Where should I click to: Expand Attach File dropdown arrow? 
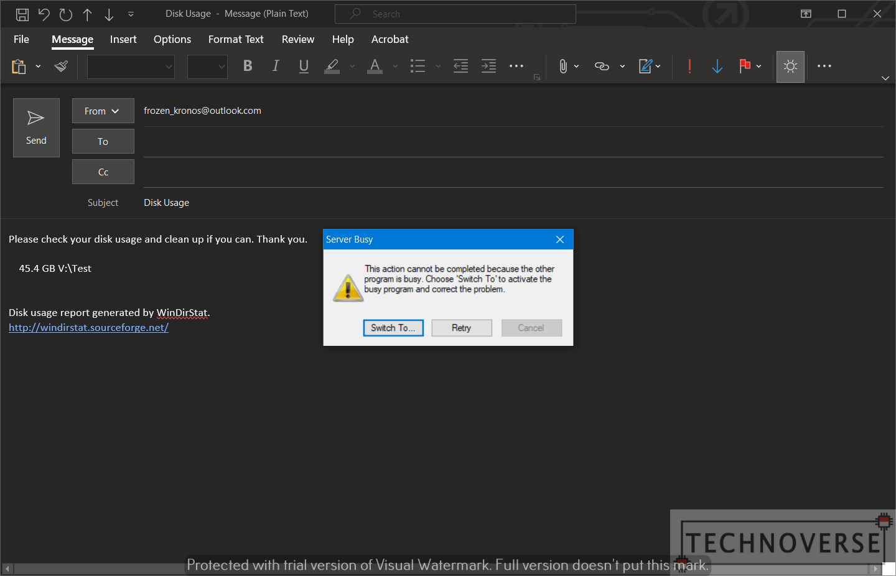click(x=577, y=66)
